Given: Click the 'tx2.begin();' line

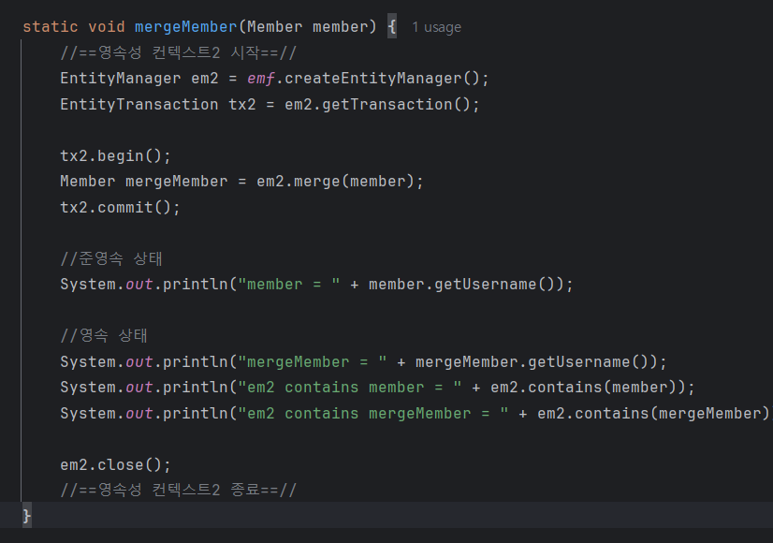Looking at the screenshot, I should click(115, 155).
